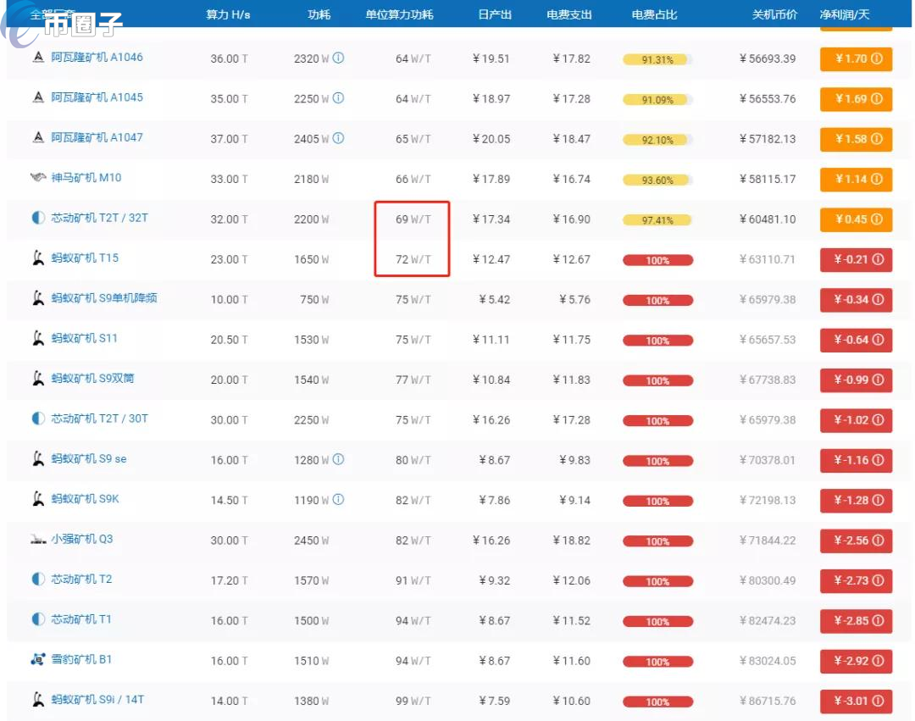Click the ¥1.70 net profit button
915x721 pixels.
(x=856, y=58)
